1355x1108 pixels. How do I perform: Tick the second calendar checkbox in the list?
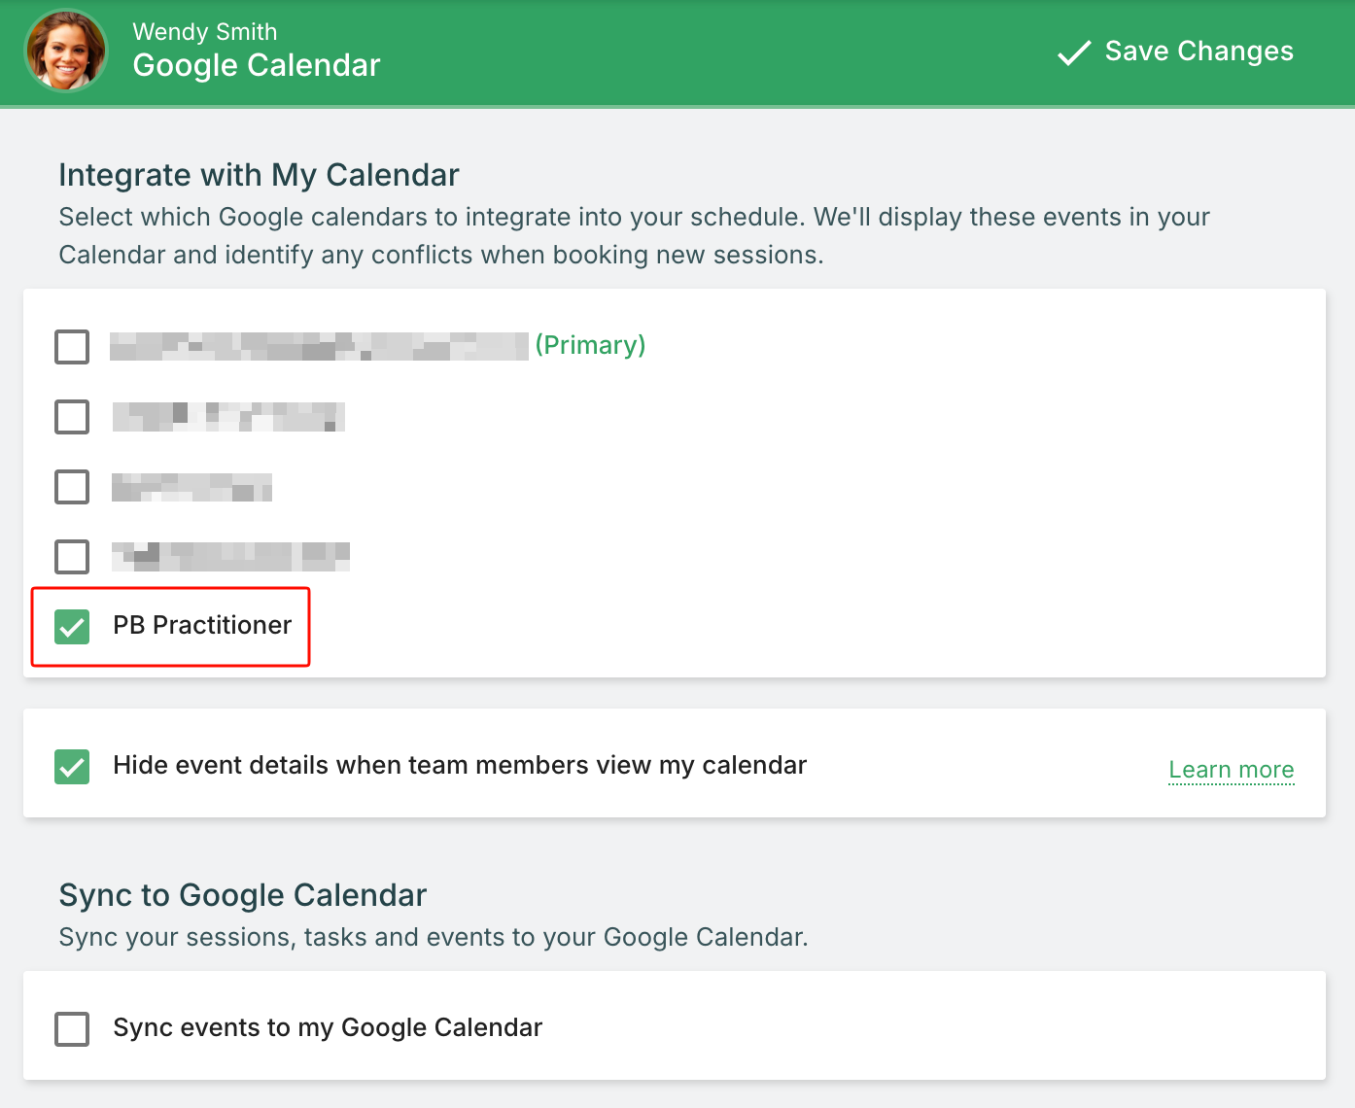click(x=72, y=417)
